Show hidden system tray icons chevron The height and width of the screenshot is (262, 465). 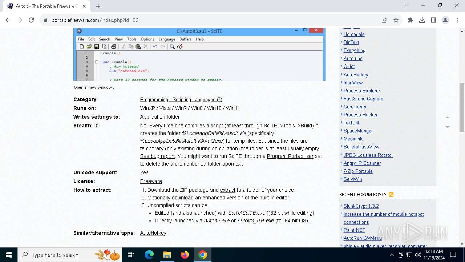[392, 255]
